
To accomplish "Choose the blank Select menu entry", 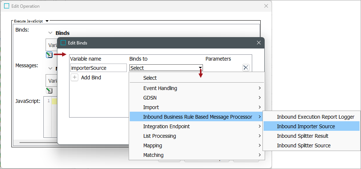I will pos(150,78).
